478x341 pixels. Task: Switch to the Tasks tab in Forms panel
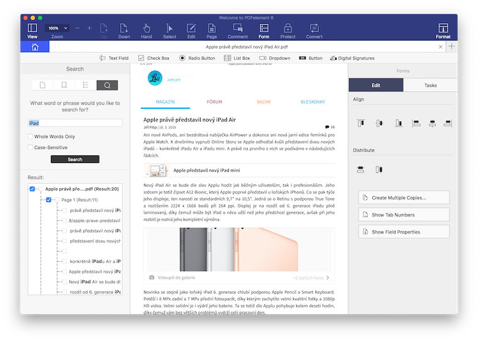pos(430,85)
